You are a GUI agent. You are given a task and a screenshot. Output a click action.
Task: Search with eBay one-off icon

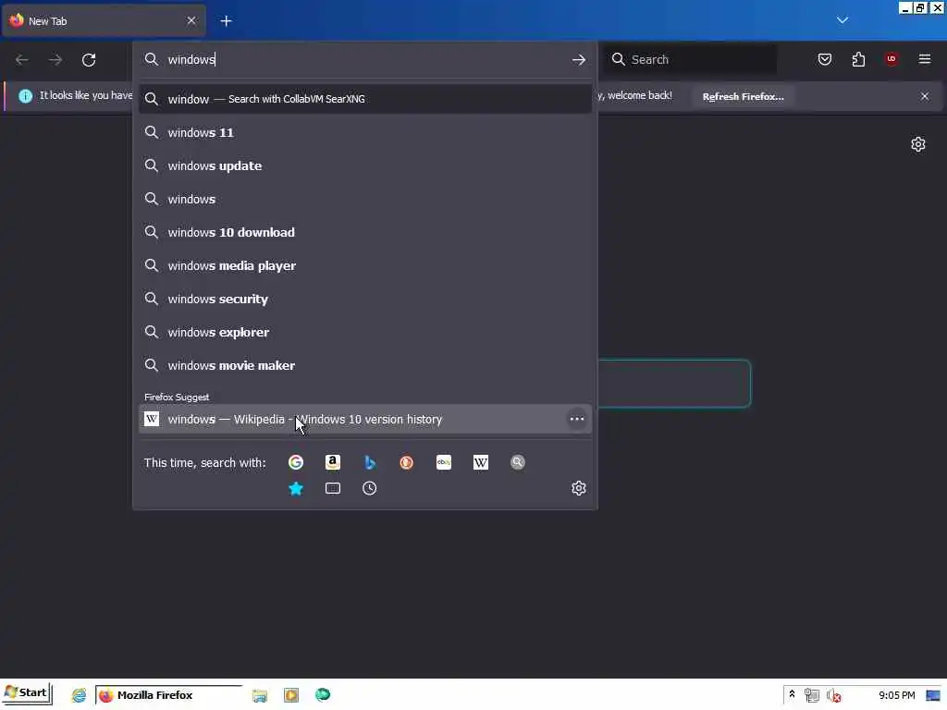coord(444,462)
